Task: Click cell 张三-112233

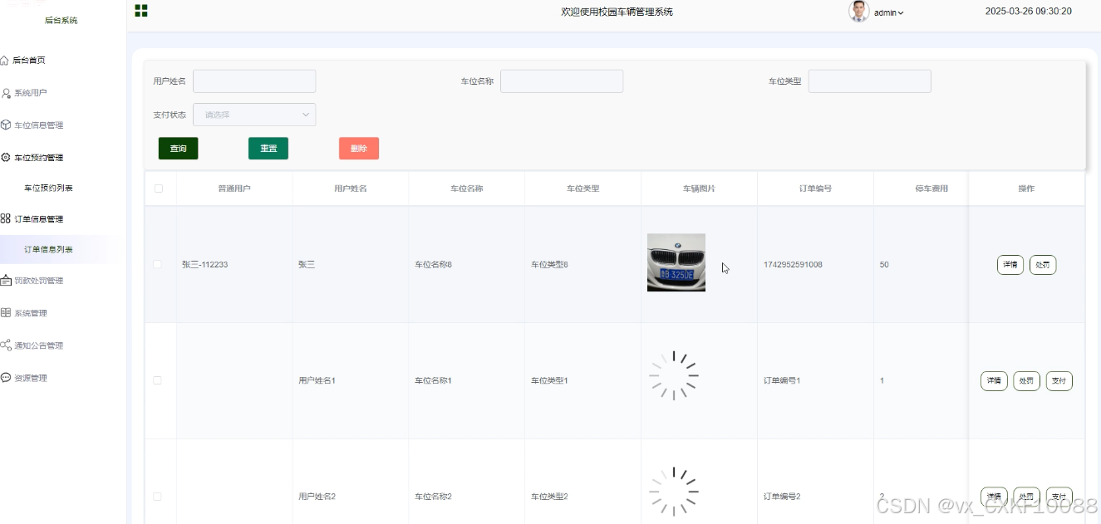Action: coord(204,265)
